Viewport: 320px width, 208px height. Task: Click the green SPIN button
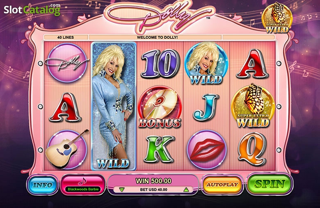click(x=269, y=184)
